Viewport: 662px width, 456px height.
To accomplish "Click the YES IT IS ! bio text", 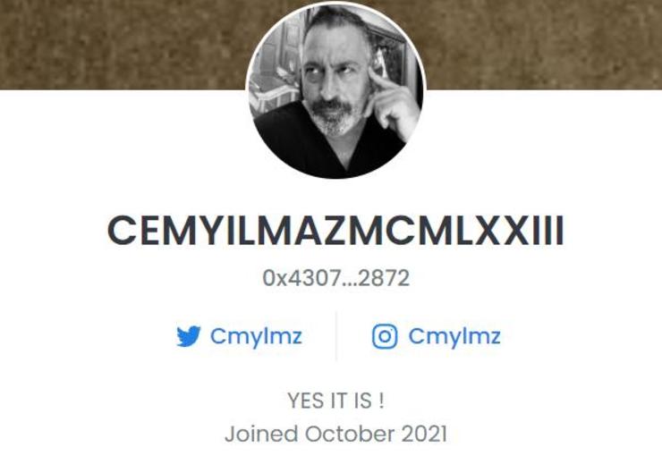I will coord(336,401).
